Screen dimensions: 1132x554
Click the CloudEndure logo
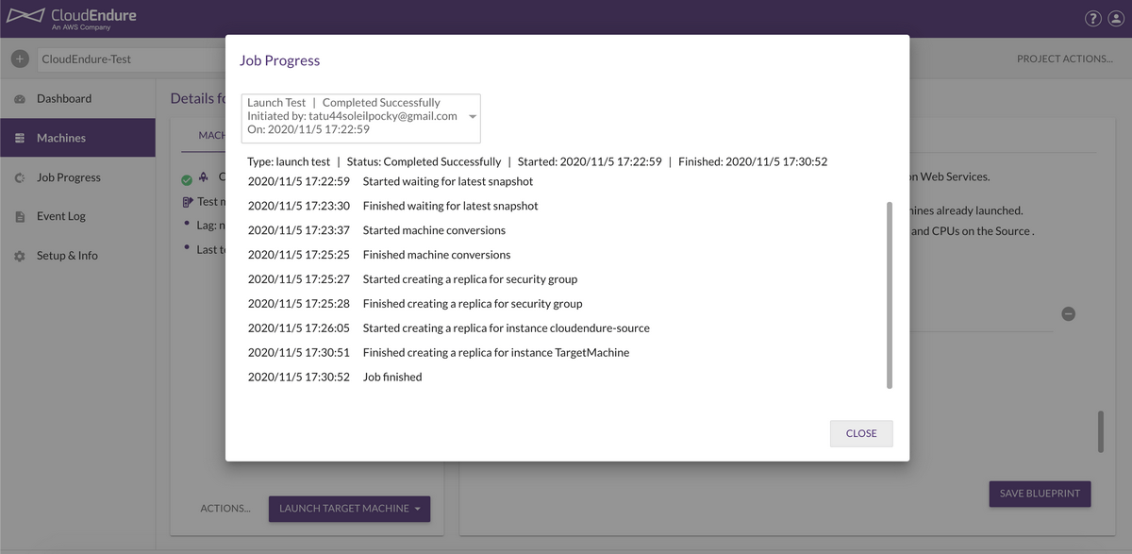[x=72, y=18]
